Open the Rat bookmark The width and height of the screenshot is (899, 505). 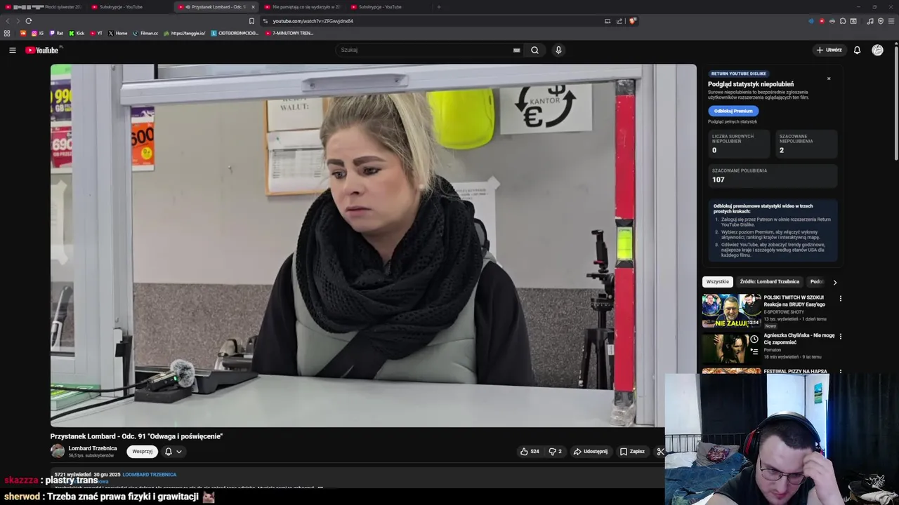pos(56,33)
